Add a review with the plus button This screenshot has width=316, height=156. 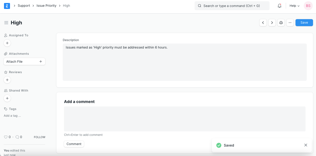coord(7,80)
